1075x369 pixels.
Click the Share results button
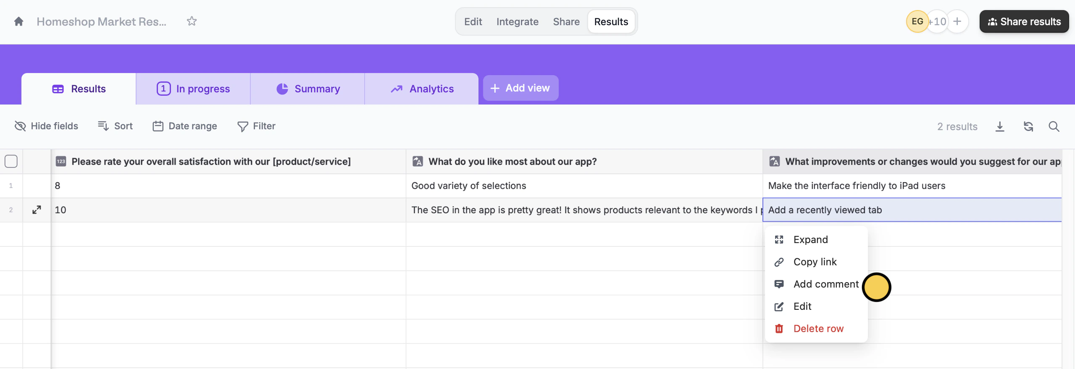pyautogui.click(x=1024, y=21)
